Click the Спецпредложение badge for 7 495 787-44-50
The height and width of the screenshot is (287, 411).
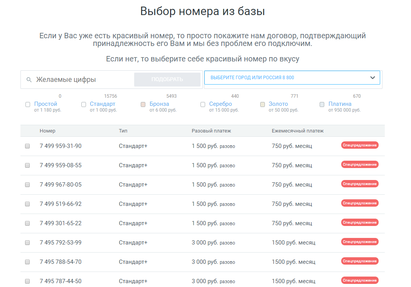point(359,280)
